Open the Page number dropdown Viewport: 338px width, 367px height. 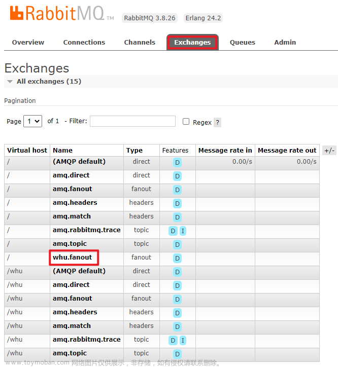click(x=32, y=121)
